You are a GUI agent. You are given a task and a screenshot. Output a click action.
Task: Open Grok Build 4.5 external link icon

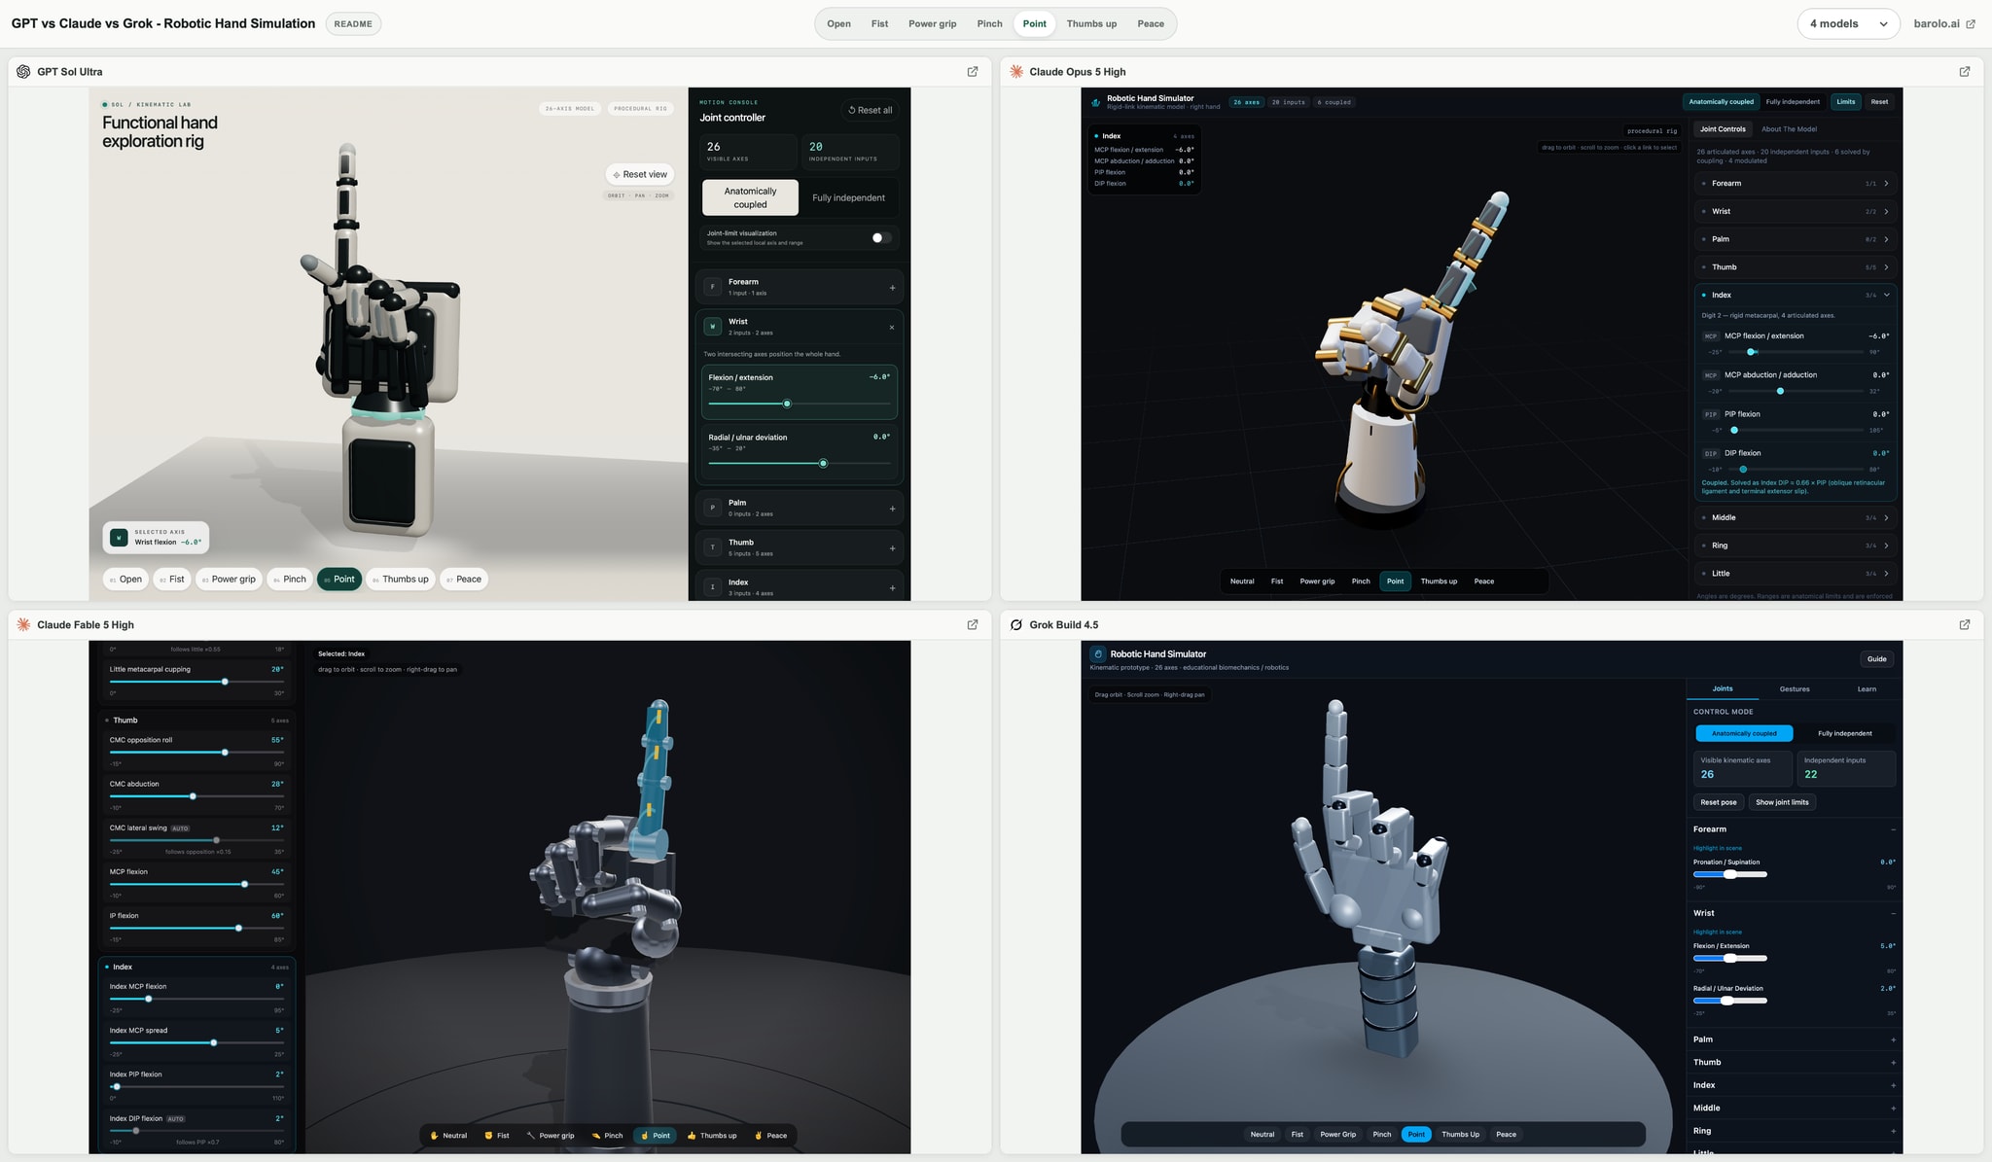1964,624
